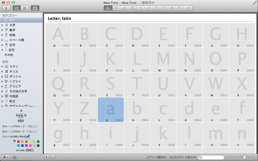Choose the Text tool in toolbar

(156, 8)
